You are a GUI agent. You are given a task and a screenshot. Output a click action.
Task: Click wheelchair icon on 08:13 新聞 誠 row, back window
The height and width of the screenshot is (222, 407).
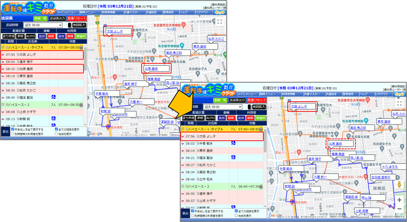54,118
